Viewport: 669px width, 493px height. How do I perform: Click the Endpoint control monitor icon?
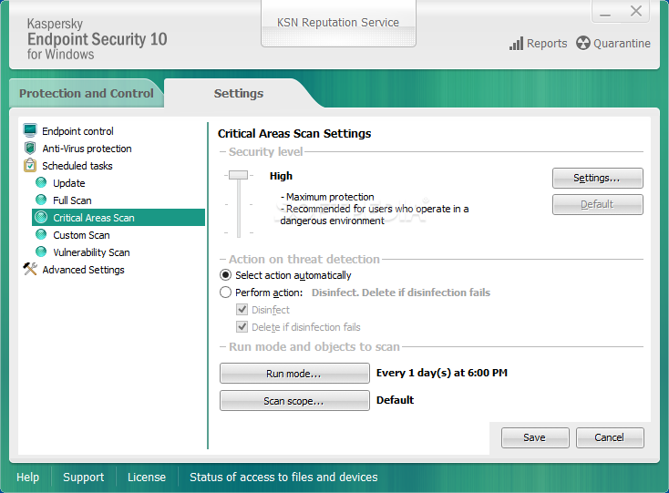pyautogui.click(x=30, y=130)
